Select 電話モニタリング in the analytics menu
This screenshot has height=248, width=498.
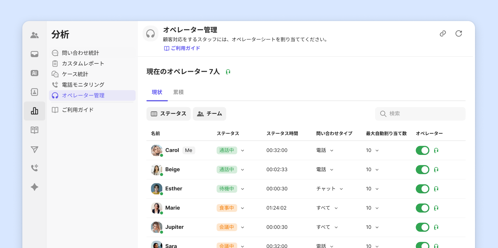click(x=83, y=85)
